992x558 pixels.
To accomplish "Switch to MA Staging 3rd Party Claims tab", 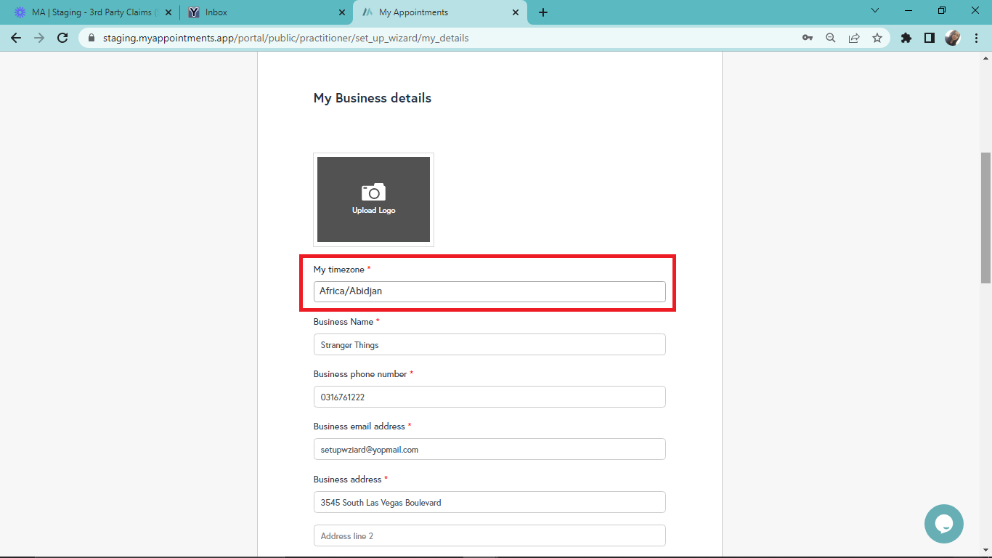I will pyautogui.click(x=91, y=12).
